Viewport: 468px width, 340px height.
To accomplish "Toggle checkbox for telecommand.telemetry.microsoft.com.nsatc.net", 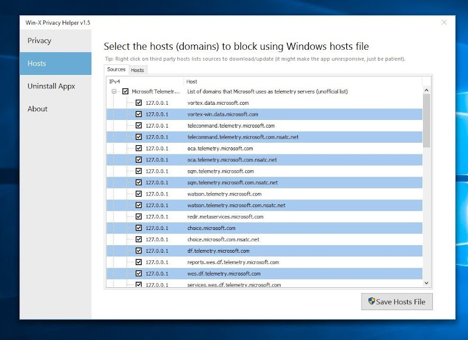I will click(x=139, y=137).
